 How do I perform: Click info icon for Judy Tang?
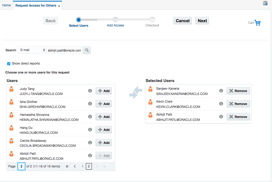coord(90,91)
